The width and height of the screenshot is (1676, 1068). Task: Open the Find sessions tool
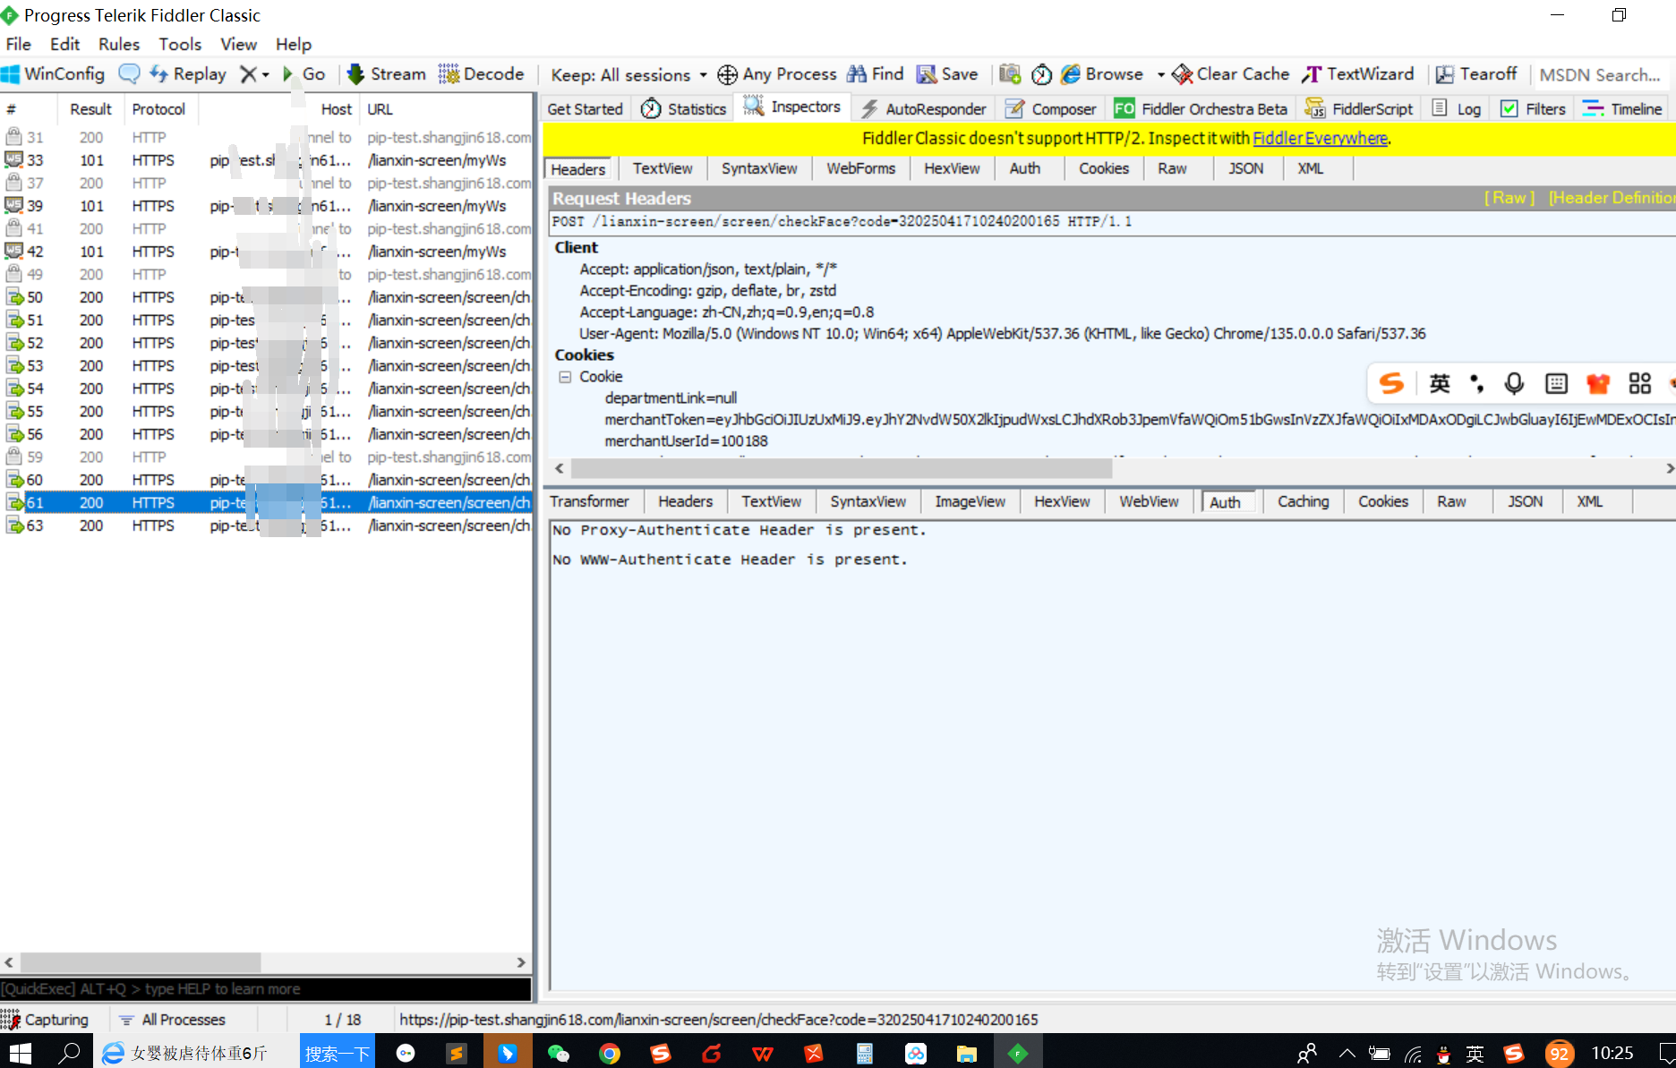[x=876, y=74]
